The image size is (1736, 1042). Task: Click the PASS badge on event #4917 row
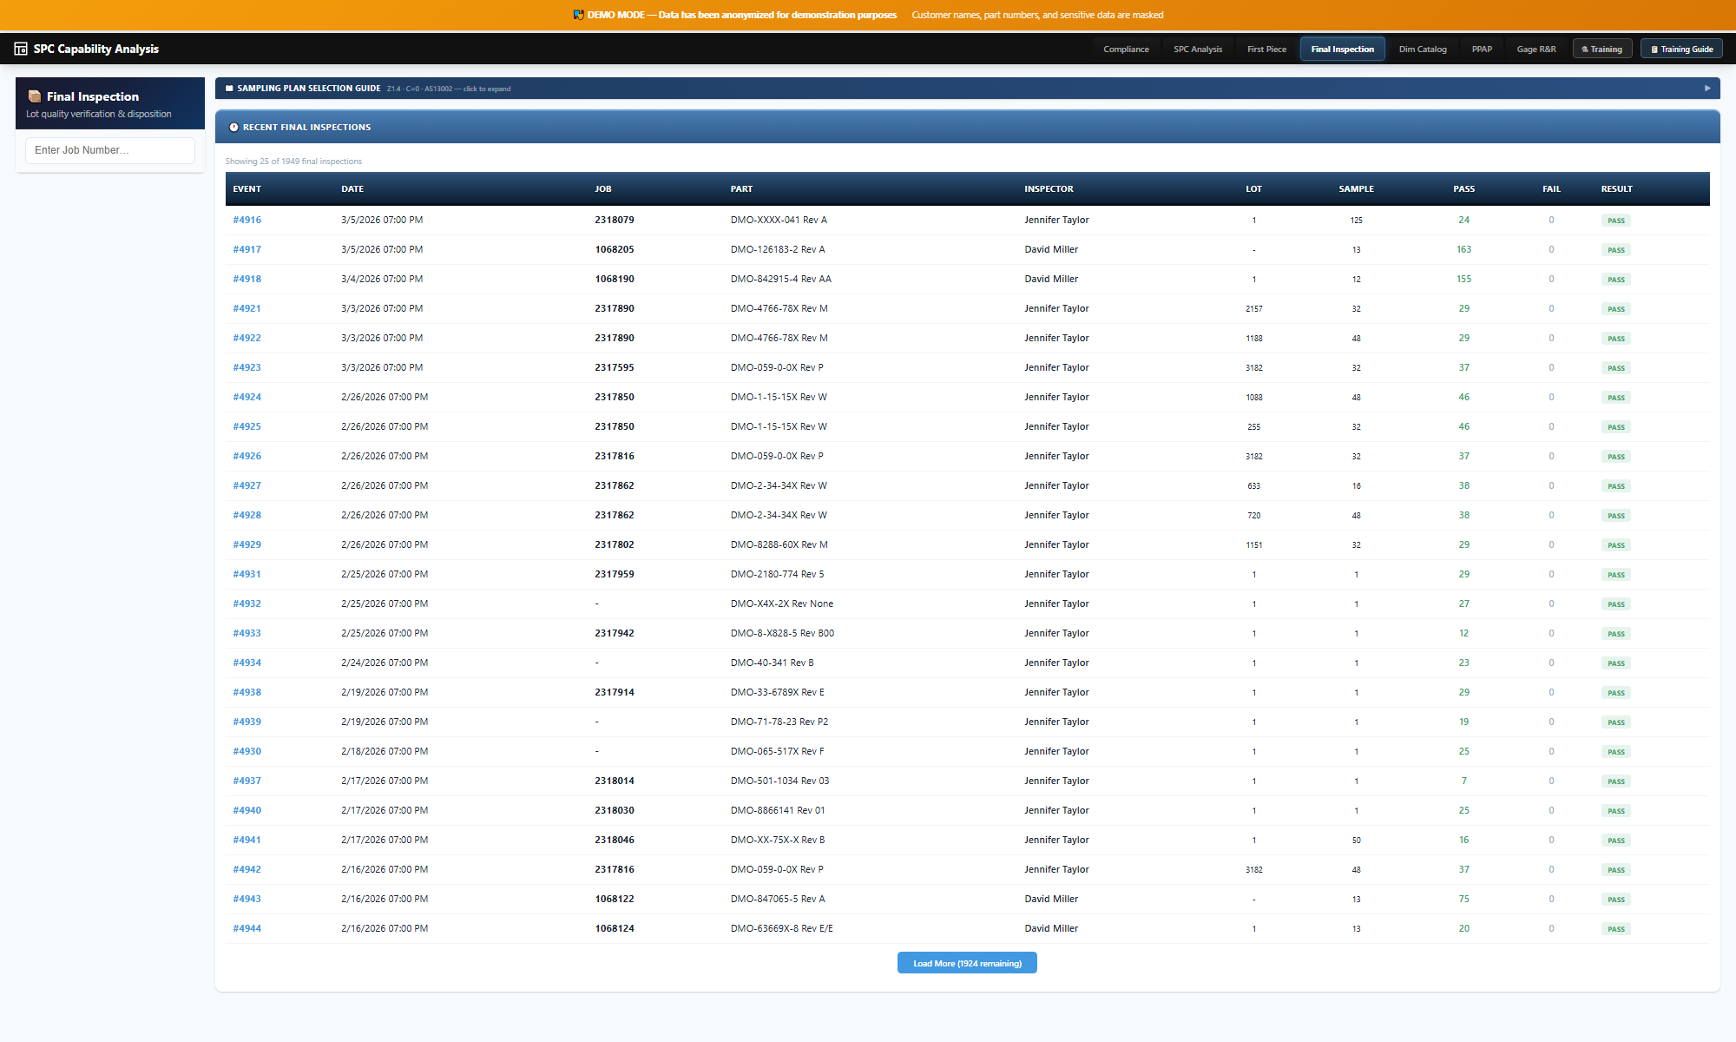[1615, 250]
